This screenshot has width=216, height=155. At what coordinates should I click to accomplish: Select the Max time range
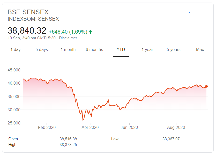click(x=200, y=49)
